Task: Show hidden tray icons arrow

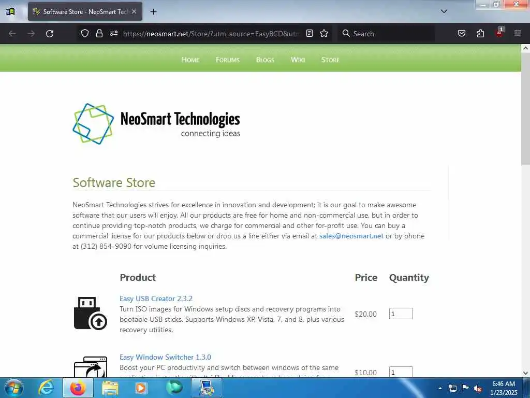Action: point(440,388)
